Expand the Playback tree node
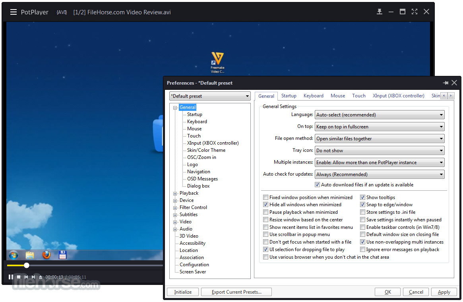 point(175,194)
